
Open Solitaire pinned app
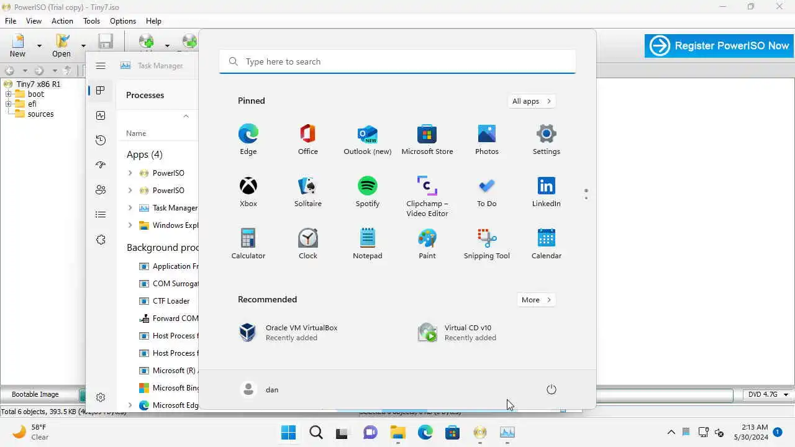pos(307,192)
